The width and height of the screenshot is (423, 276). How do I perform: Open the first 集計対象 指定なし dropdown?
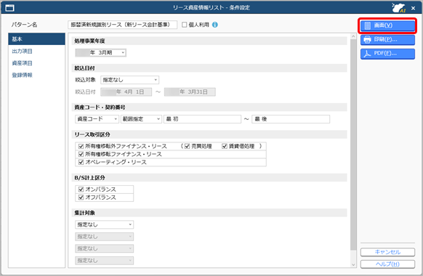[x=105, y=224]
